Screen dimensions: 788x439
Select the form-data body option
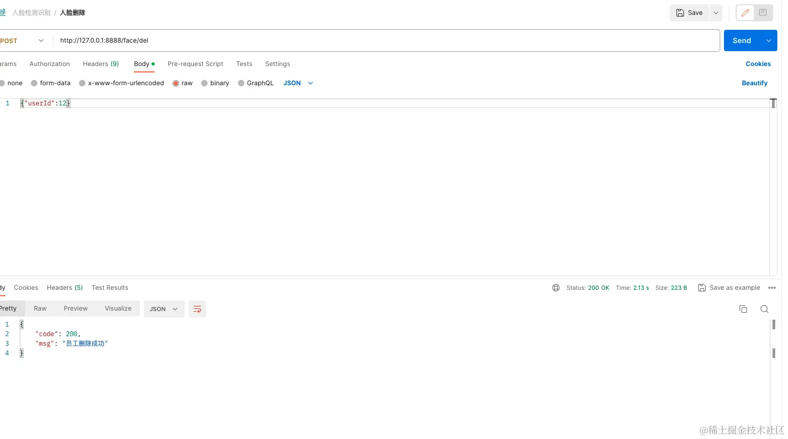point(51,83)
